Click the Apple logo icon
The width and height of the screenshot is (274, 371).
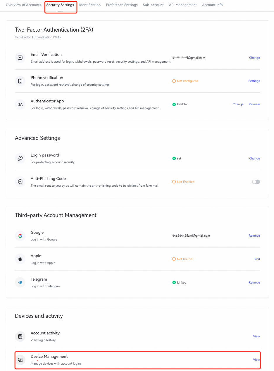tap(20, 259)
